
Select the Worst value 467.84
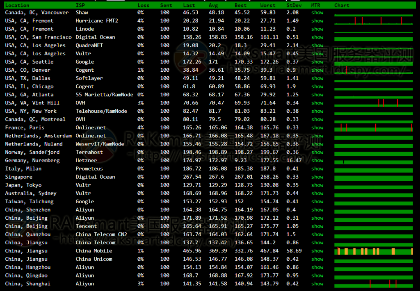coord(269,251)
